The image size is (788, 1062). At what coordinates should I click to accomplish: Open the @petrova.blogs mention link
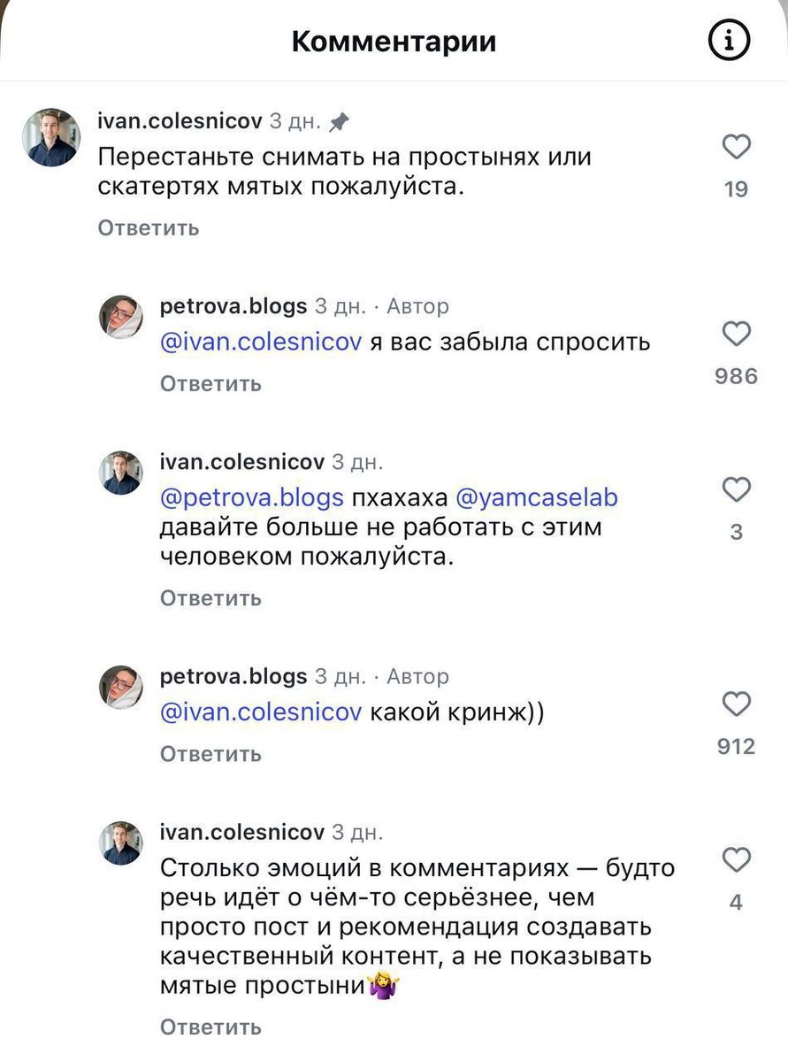(251, 498)
